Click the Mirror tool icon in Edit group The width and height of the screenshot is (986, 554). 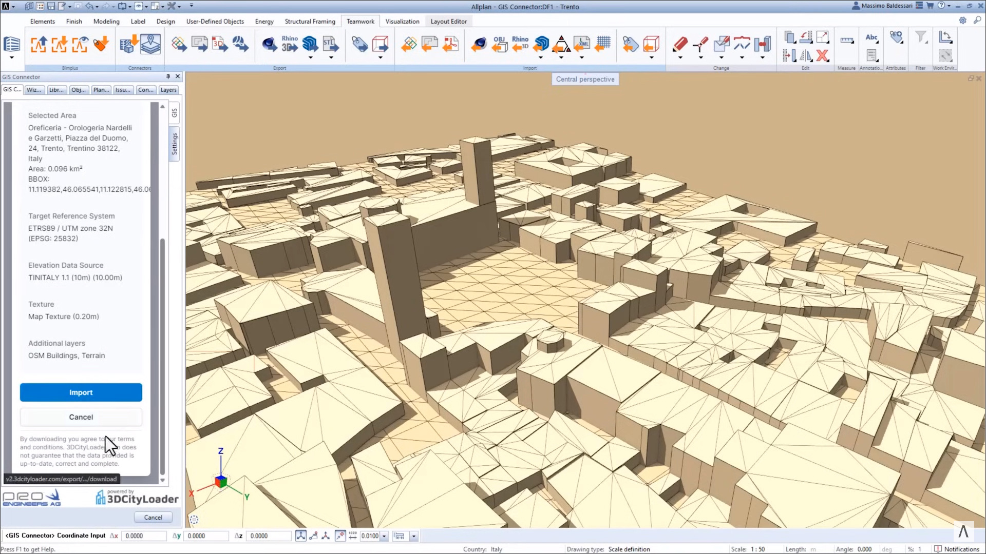pyautogui.click(x=806, y=55)
